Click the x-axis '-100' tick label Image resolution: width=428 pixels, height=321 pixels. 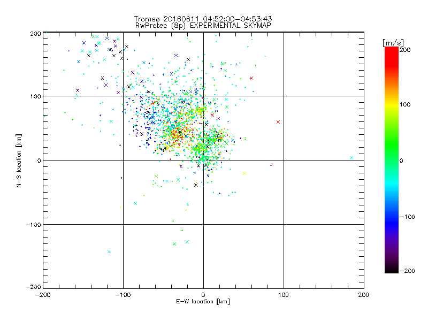click(x=123, y=295)
